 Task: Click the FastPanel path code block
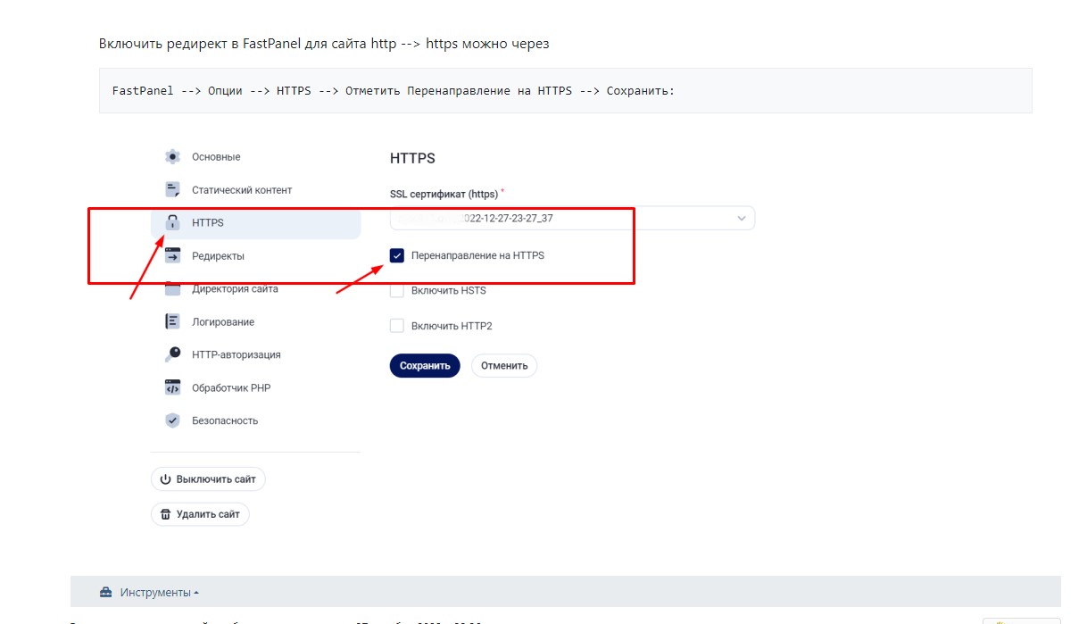565,91
